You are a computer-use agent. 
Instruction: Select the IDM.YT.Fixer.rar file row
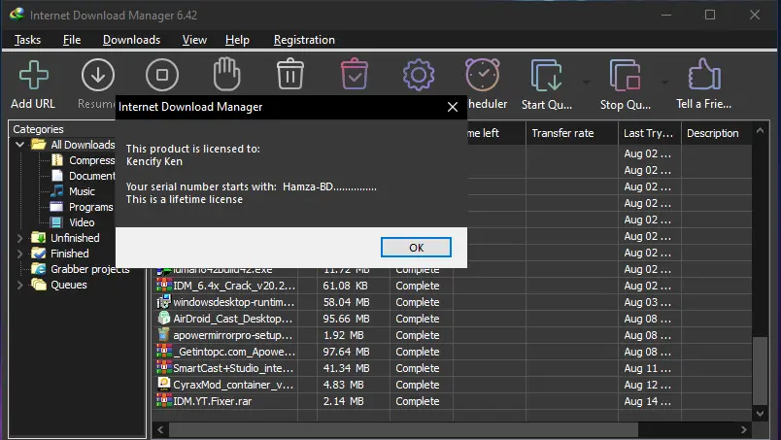tap(454, 401)
